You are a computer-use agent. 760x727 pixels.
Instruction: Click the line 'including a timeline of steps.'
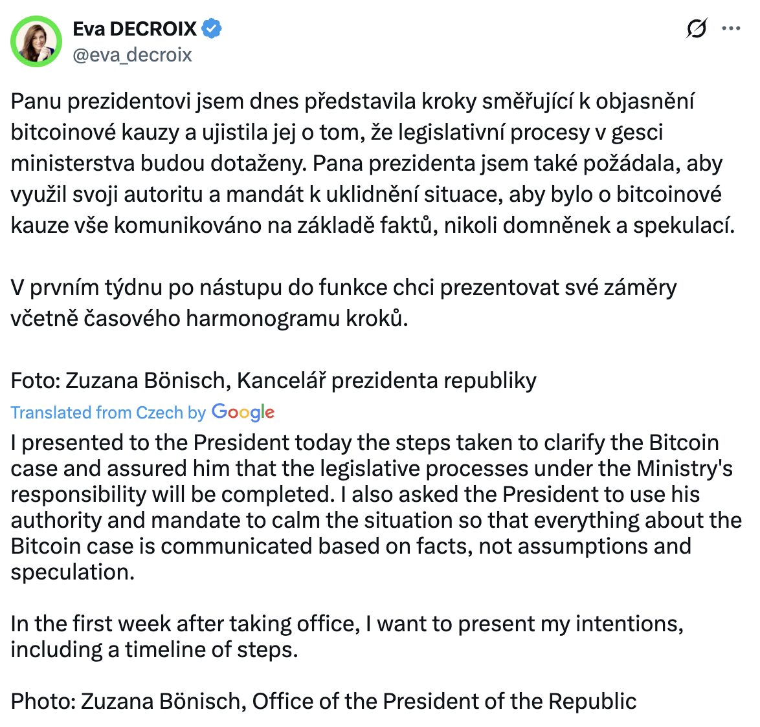click(x=154, y=650)
